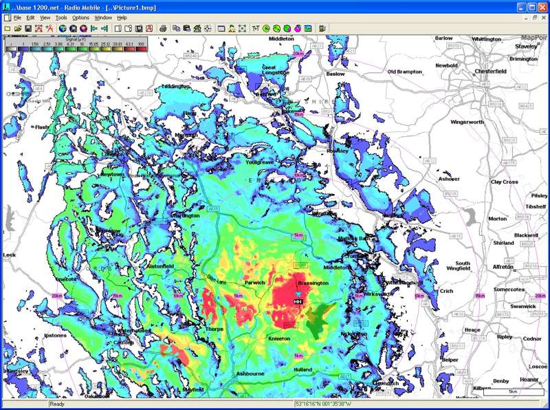Click the square frame with nodes icon
This screenshot has width=550, height=410.
click(242, 28)
